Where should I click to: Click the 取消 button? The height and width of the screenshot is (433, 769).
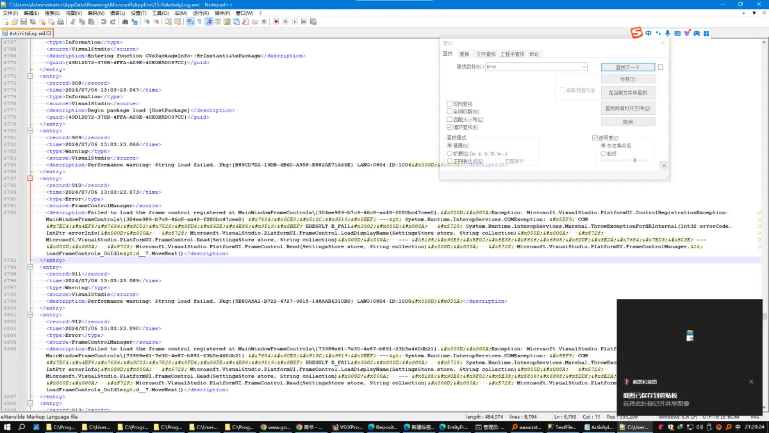(x=628, y=122)
